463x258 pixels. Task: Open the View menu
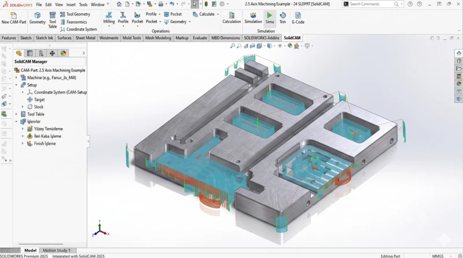tap(59, 5)
